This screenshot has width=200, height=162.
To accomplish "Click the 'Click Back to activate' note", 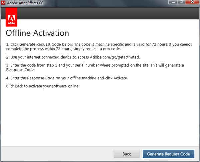I will (x=43, y=86).
